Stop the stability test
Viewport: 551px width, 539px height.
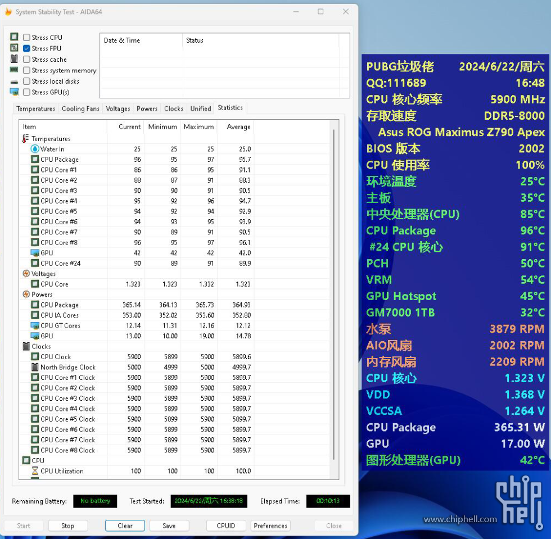tap(68, 526)
